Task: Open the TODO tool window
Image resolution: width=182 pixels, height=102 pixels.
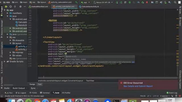Action: click(x=33, y=93)
